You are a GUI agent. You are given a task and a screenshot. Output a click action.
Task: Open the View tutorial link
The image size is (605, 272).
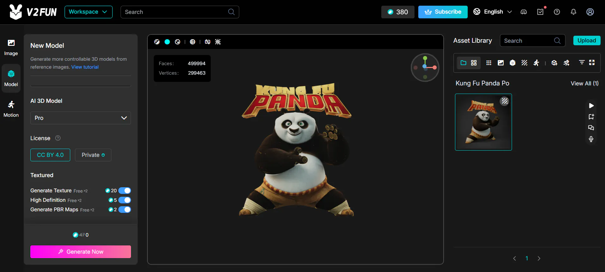(x=85, y=67)
